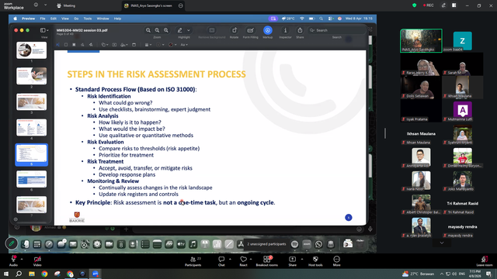Viewport: 497px width, 279px height.
Task: Select the Highlight pen tool
Action: 179,30
